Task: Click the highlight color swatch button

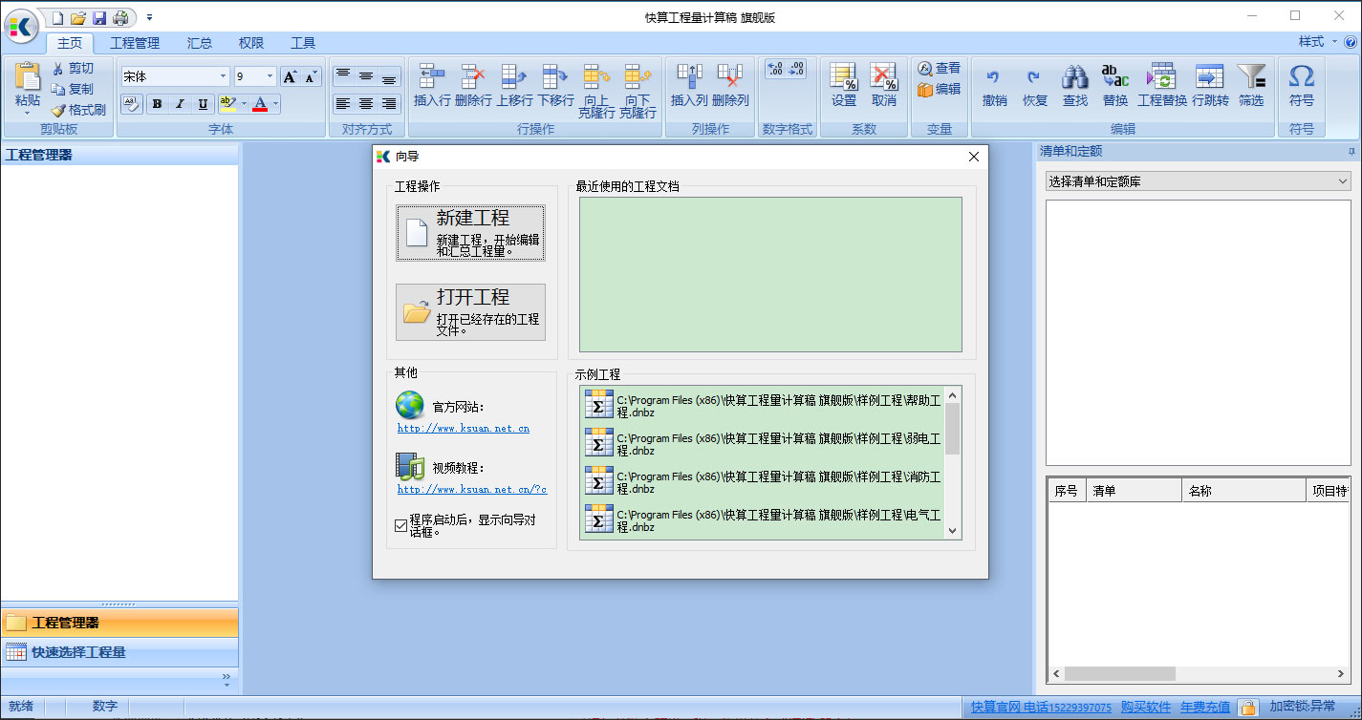Action: point(227,104)
